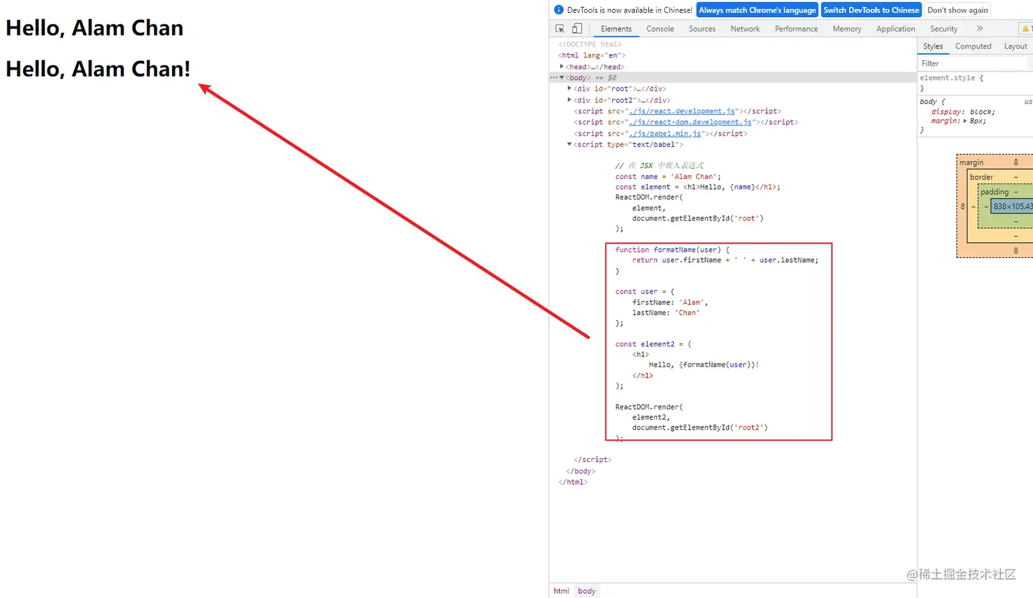The height and width of the screenshot is (598, 1033).
Task: Select the html lang="en" node
Action: 592,55
